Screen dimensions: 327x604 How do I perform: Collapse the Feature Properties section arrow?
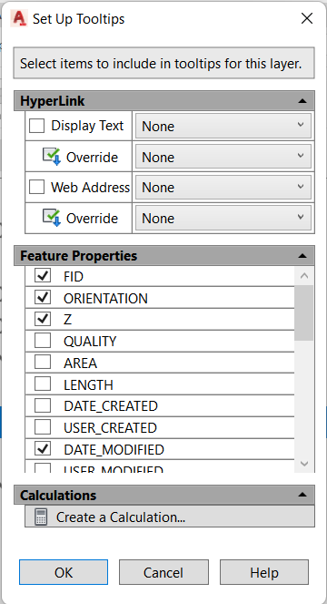click(x=302, y=256)
